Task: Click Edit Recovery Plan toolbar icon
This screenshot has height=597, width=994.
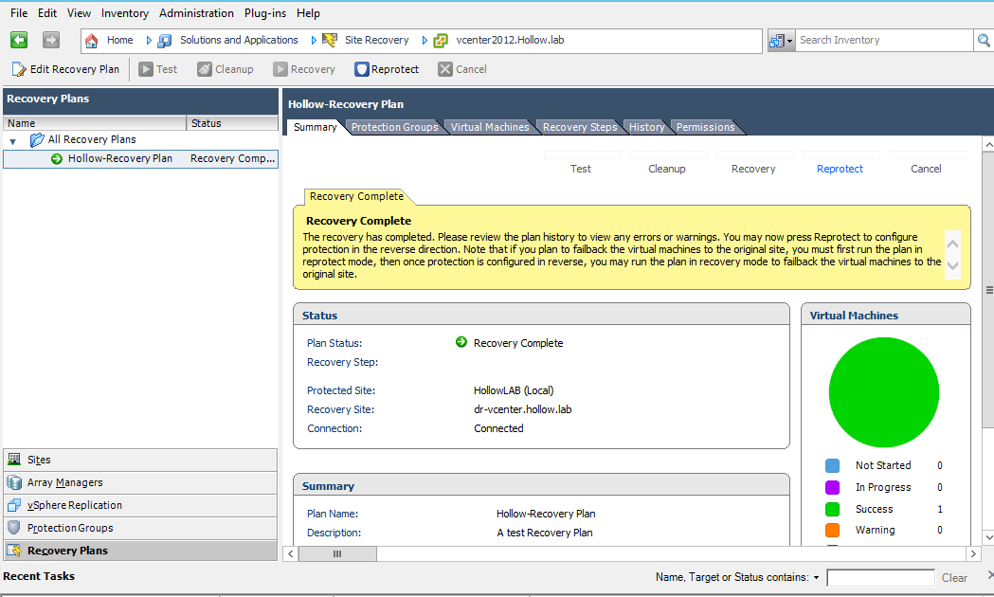Action: pyautogui.click(x=19, y=69)
